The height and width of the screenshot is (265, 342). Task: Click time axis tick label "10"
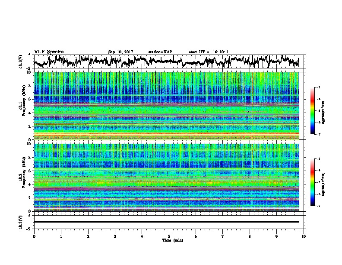[x=304, y=236]
